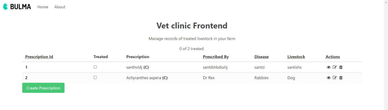
Task: Delete prescription 1 with trash icon
Action: click(x=341, y=67)
